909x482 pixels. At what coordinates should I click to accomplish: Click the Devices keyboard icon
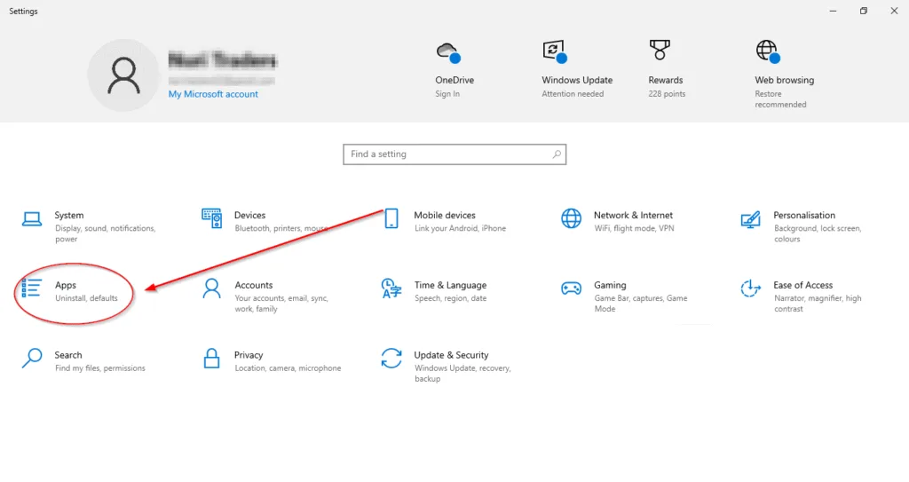pos(211,218)
